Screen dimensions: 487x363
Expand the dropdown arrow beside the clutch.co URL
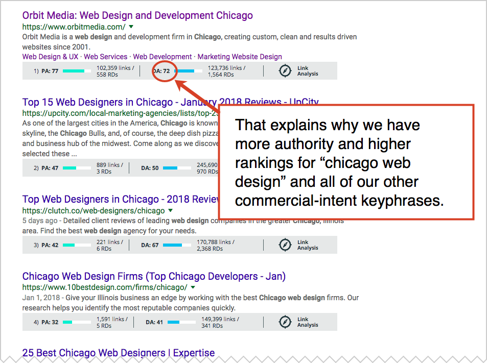[170, 210]
